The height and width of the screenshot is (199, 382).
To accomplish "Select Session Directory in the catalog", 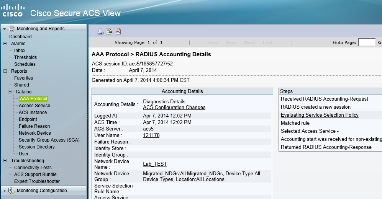I will [x=36, y=147].
